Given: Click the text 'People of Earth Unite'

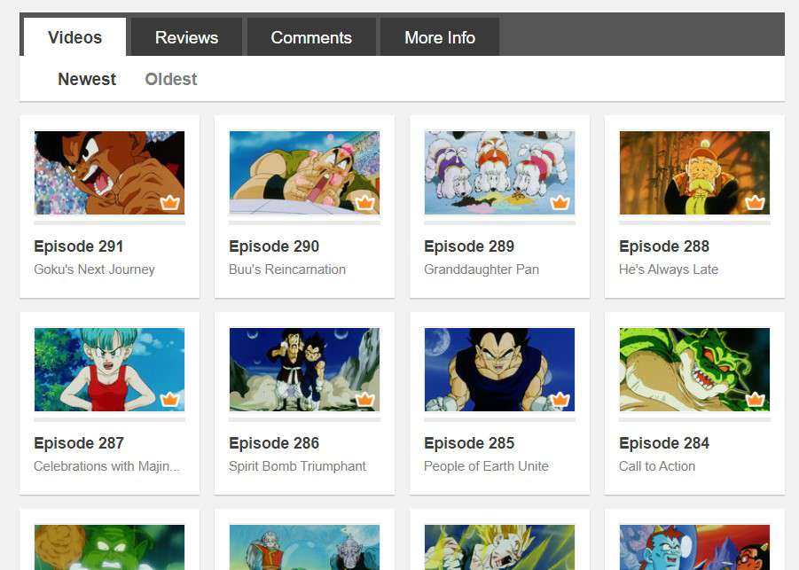Looking at the screenshot, I should tap(487, 466).
